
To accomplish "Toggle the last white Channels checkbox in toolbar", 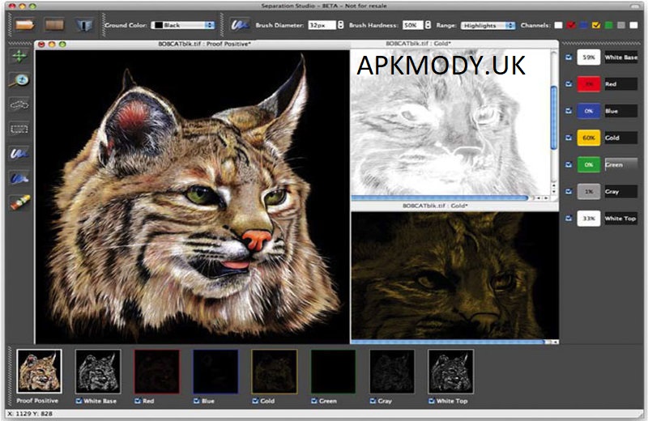I will [633, 25].
